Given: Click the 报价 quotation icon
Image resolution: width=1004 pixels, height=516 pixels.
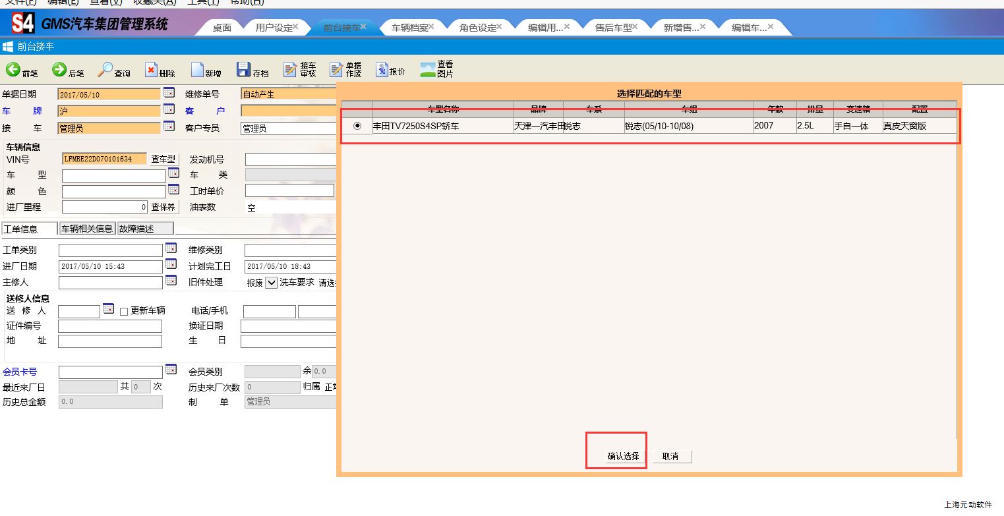Looking at the screenshot, I should click(382, 70).
